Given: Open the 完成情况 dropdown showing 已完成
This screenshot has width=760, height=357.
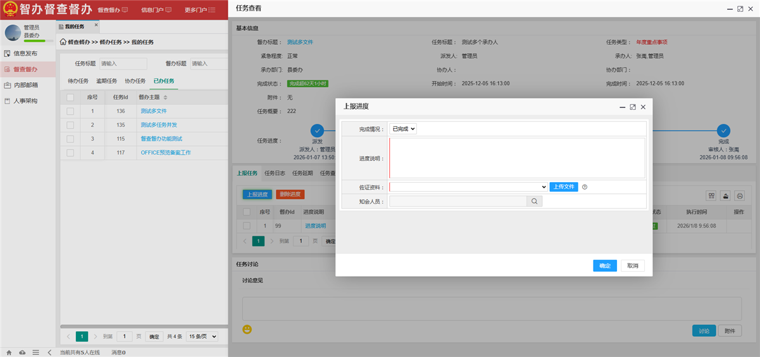Looking at the screenshot, I should [403, 129].
